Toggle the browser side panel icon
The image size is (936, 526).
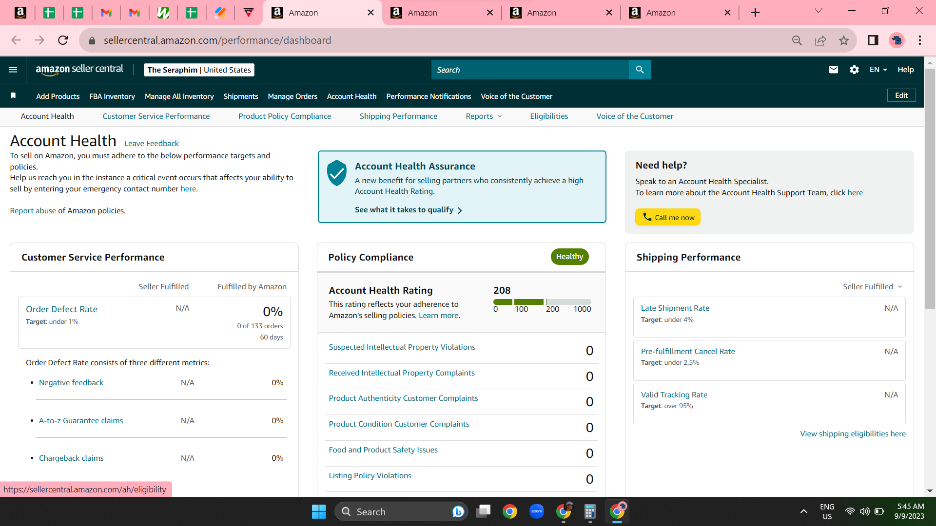click(x=873, y=40)
